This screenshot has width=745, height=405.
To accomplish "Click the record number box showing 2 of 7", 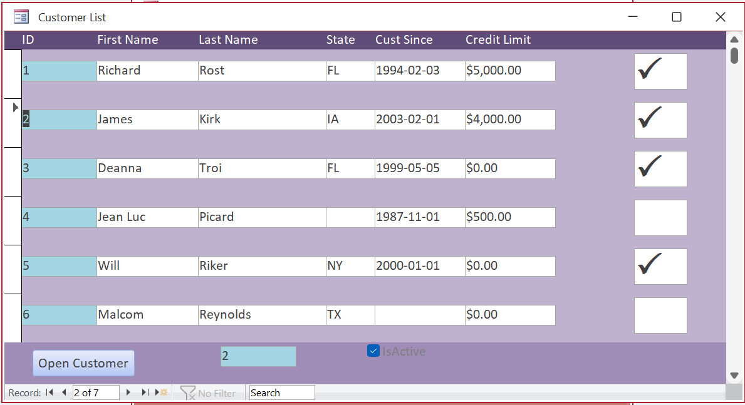I will coord(95,392).
